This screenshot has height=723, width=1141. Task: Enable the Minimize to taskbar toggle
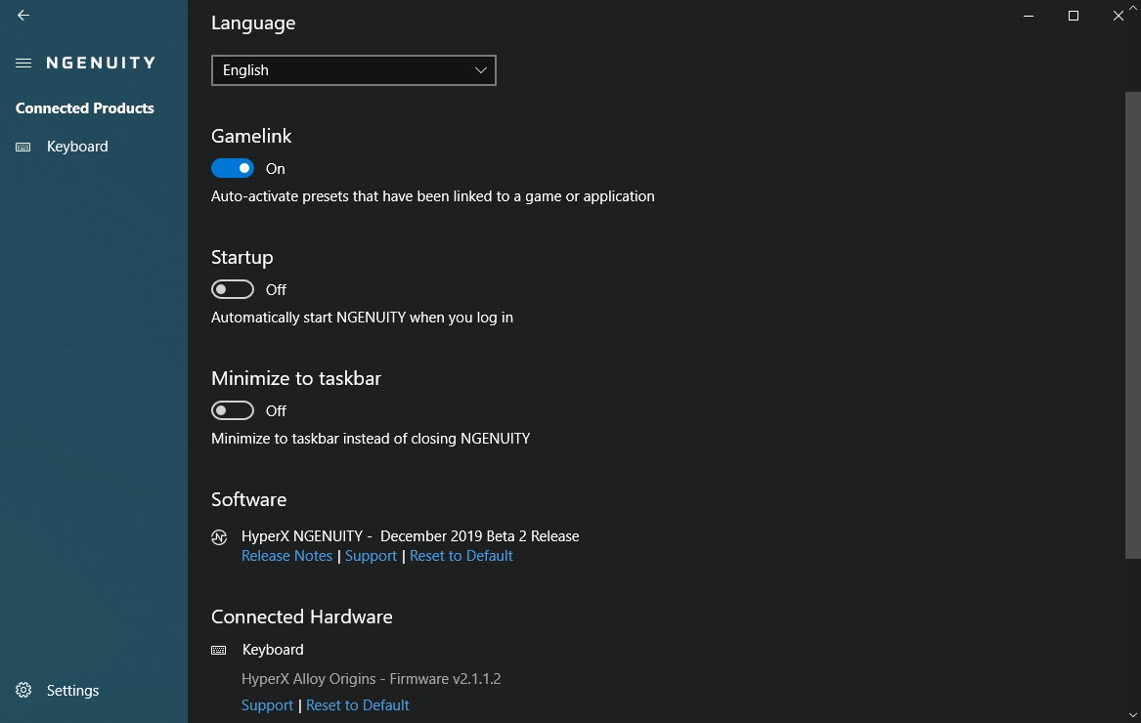[x=233, y=410]
